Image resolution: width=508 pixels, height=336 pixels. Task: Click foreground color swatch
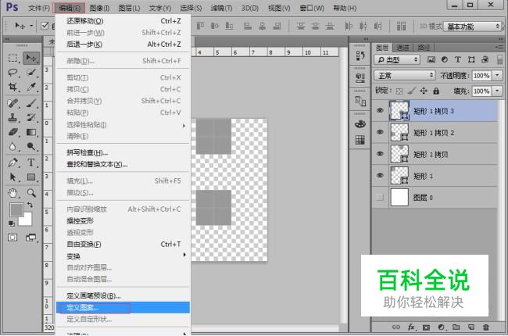(15, 209)
